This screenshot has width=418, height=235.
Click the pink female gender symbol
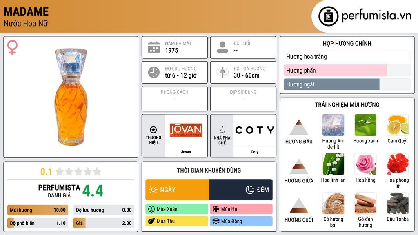(12, 47)
